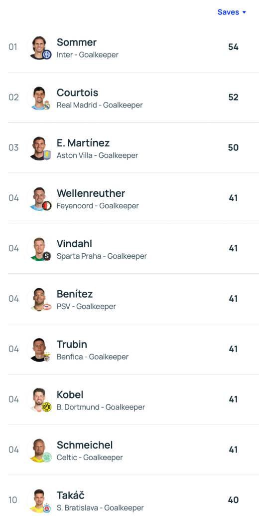Open the Saves sort dropdown
Image resolution: width=259 pixels, height=516 pixels.
click(x=232, y=12)
